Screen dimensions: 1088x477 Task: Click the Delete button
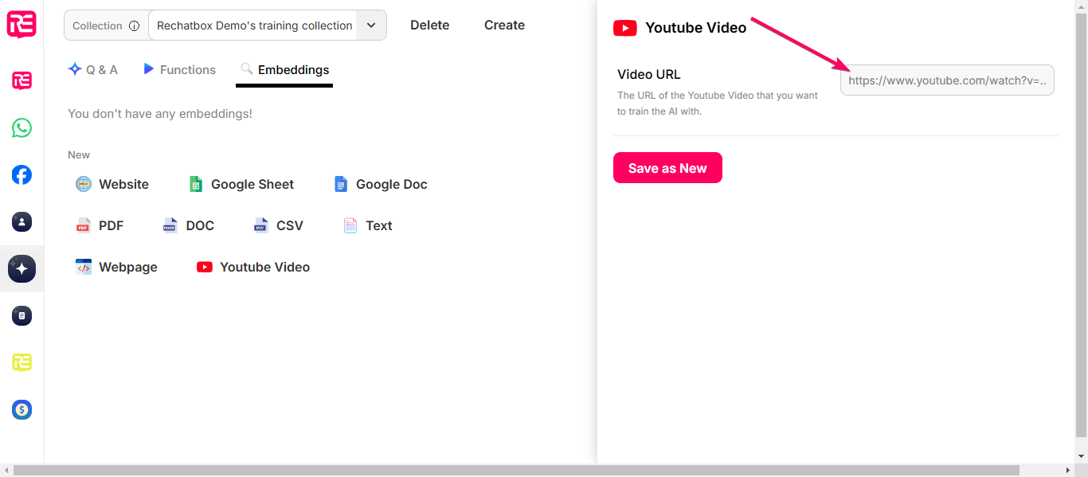point(429,25)
